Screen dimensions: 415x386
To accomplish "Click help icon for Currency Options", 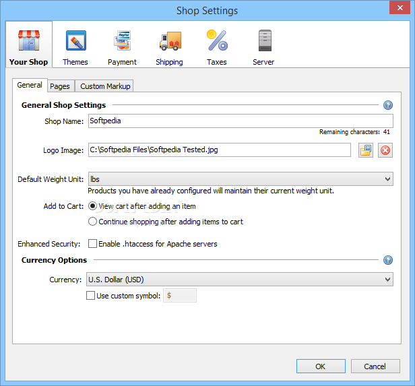I will 388,260.
